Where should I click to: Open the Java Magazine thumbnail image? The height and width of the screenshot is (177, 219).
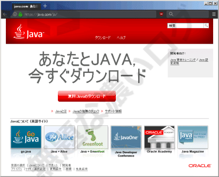pyautogui.click(x=193, y=137)
